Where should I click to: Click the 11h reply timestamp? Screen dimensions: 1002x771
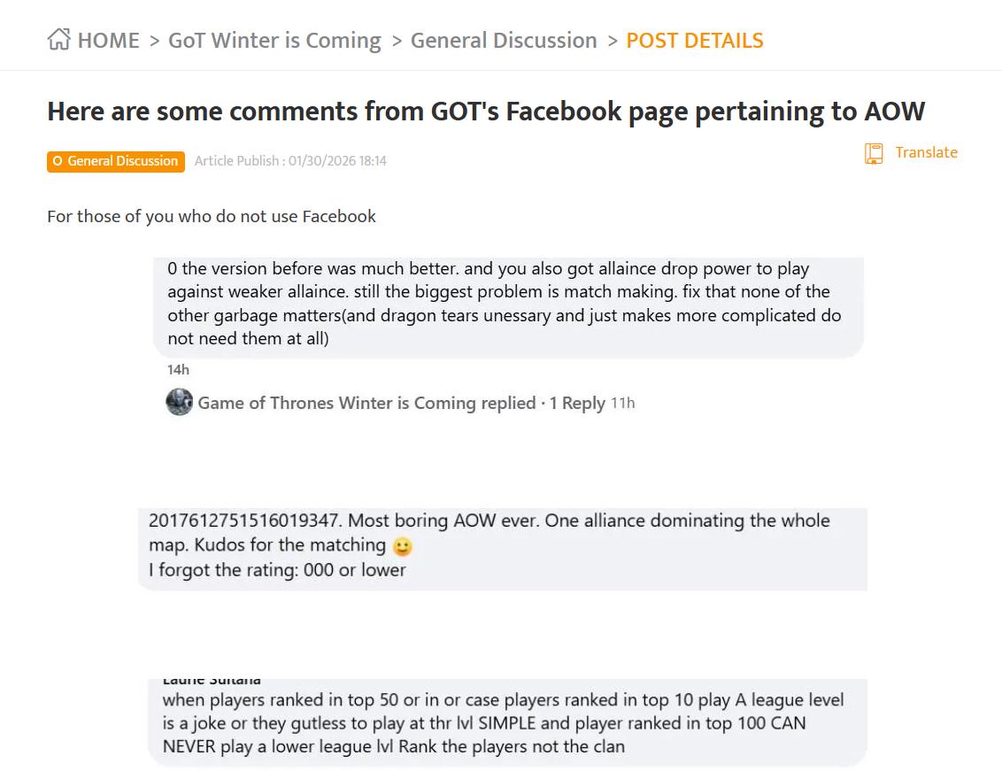pos(623,403)
